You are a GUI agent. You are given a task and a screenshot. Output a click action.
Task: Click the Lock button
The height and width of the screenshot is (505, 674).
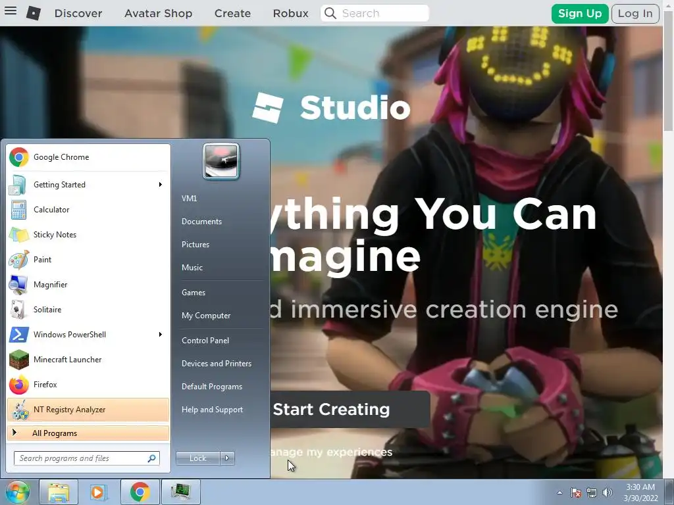click(x=198, y=458)
